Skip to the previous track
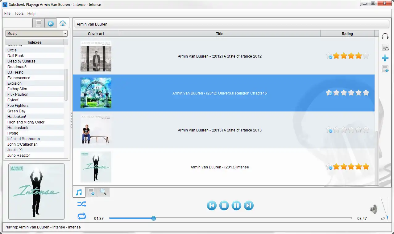Image resolution: width=394 pixels, height=234 pixels. (x=212, y=205)
